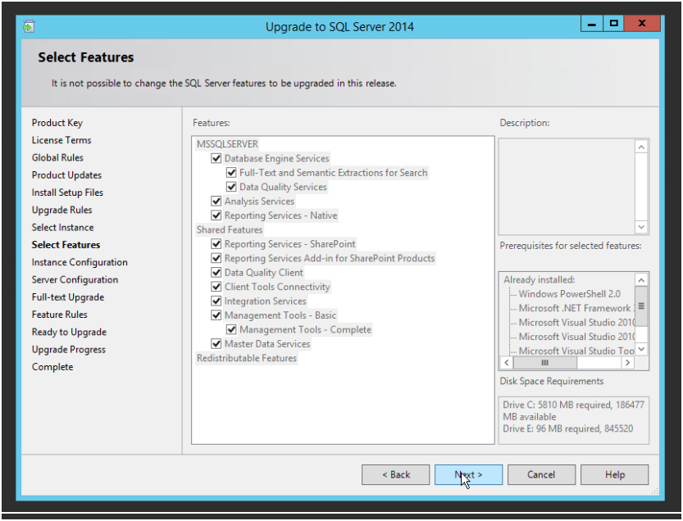The height and width of the screenshot is (521, 683).
Task: Select Microsoft Visual Studio Too prerequisite entry
Action: pyautogui.click(x=576, y=351)
